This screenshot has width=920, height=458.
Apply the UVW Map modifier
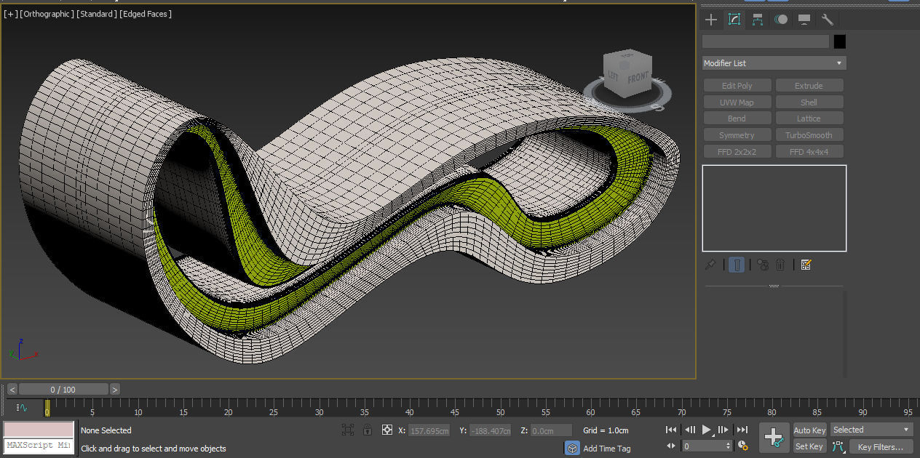(x=737, y=103)
